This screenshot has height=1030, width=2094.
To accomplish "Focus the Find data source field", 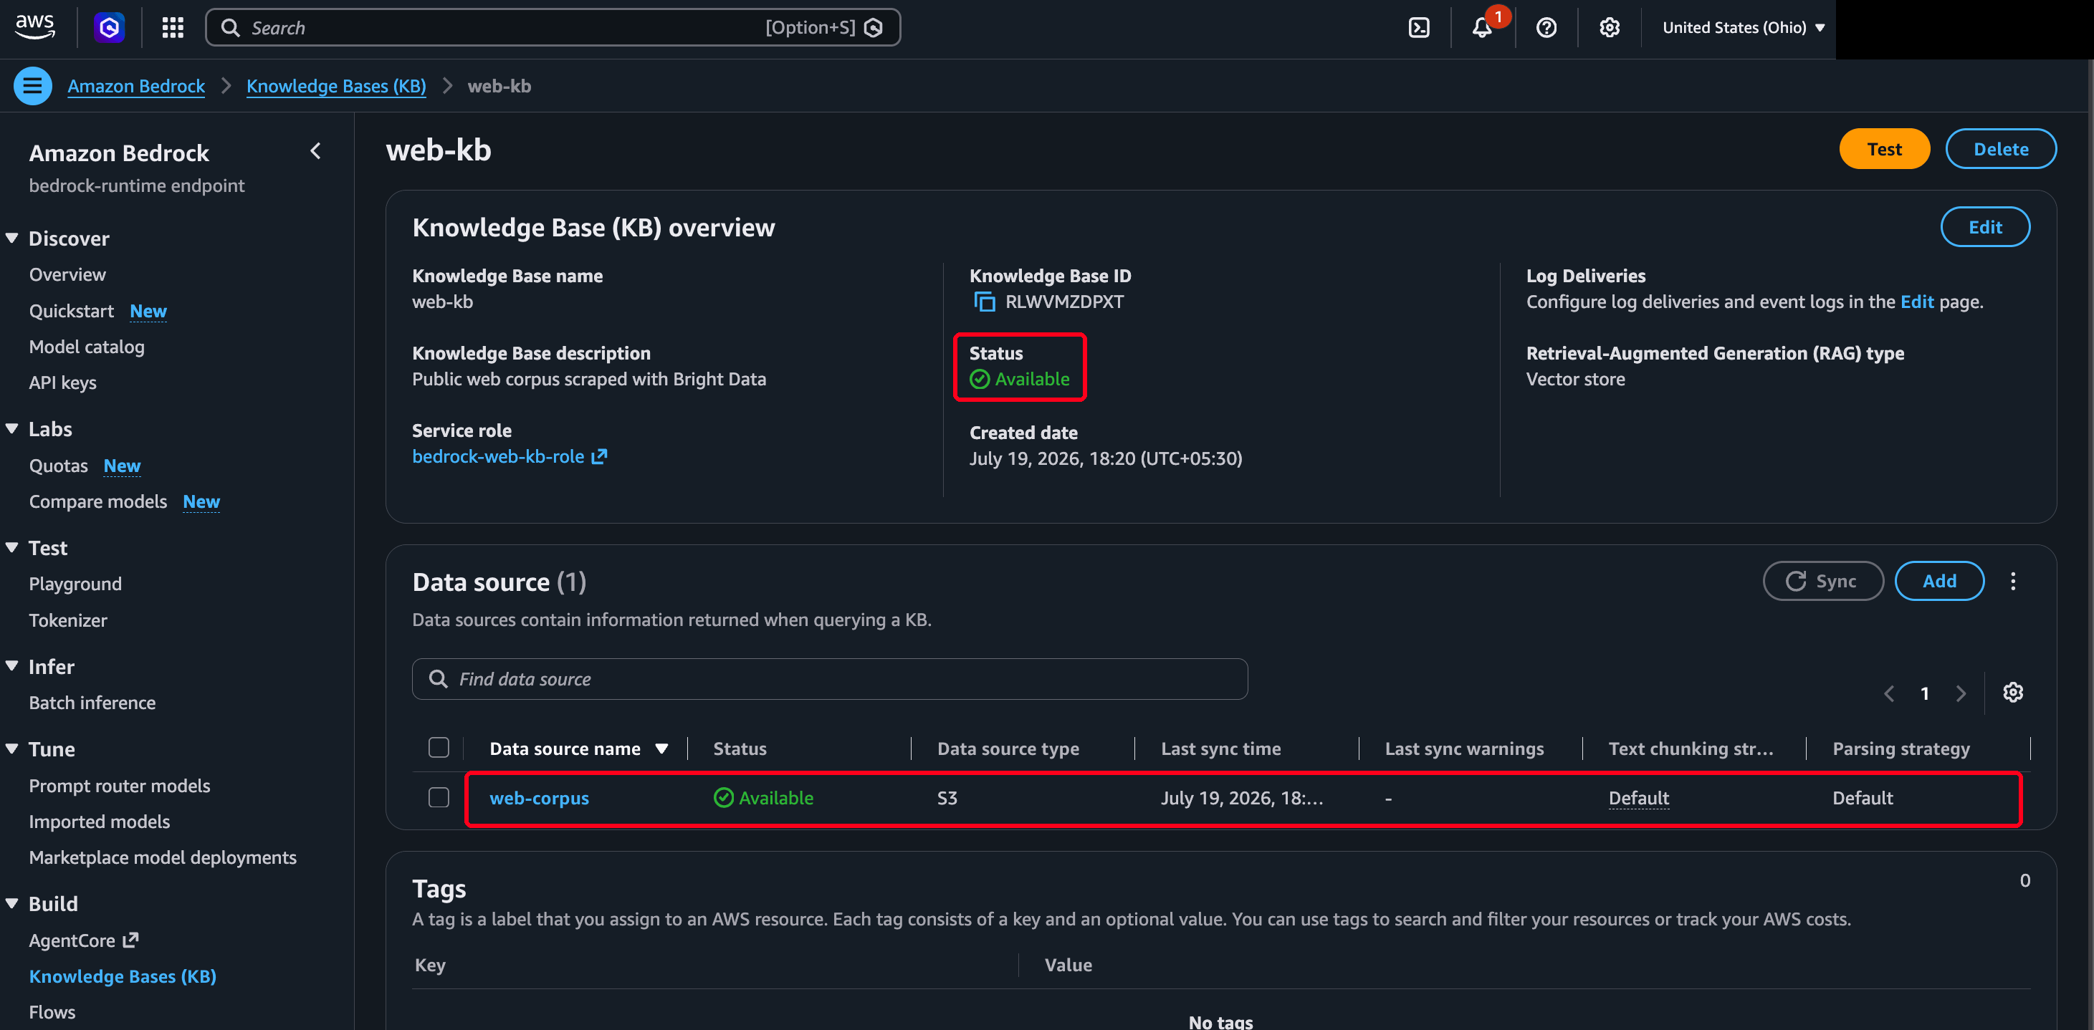I will [x=829, y=678].
